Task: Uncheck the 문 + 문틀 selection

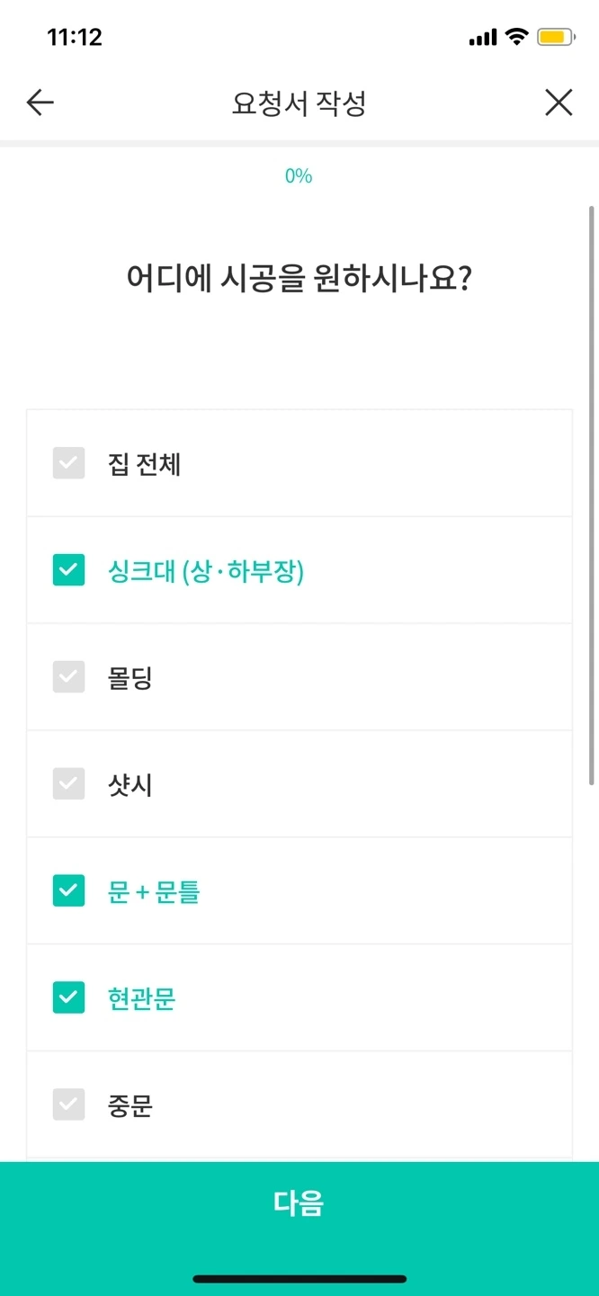Action: (x=68, y=890)
